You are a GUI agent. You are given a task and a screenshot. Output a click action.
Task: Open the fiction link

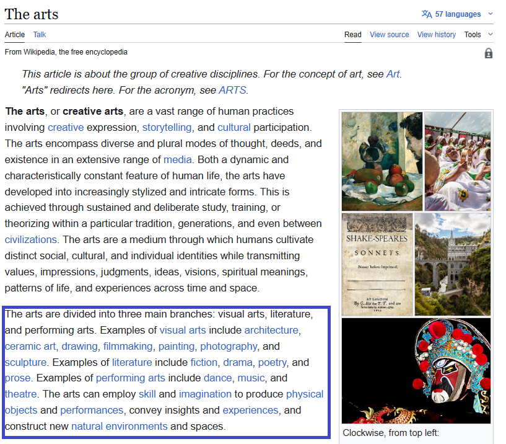204,363
